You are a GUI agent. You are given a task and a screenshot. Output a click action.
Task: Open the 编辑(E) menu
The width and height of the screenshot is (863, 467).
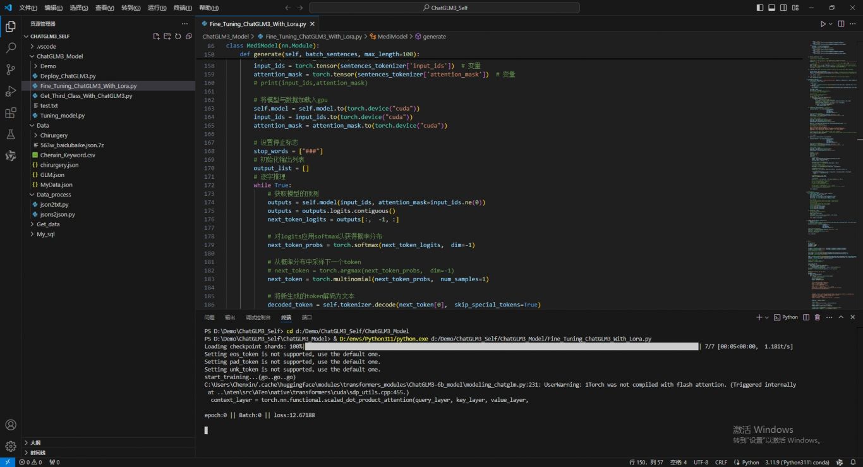[x=54, y=8]
